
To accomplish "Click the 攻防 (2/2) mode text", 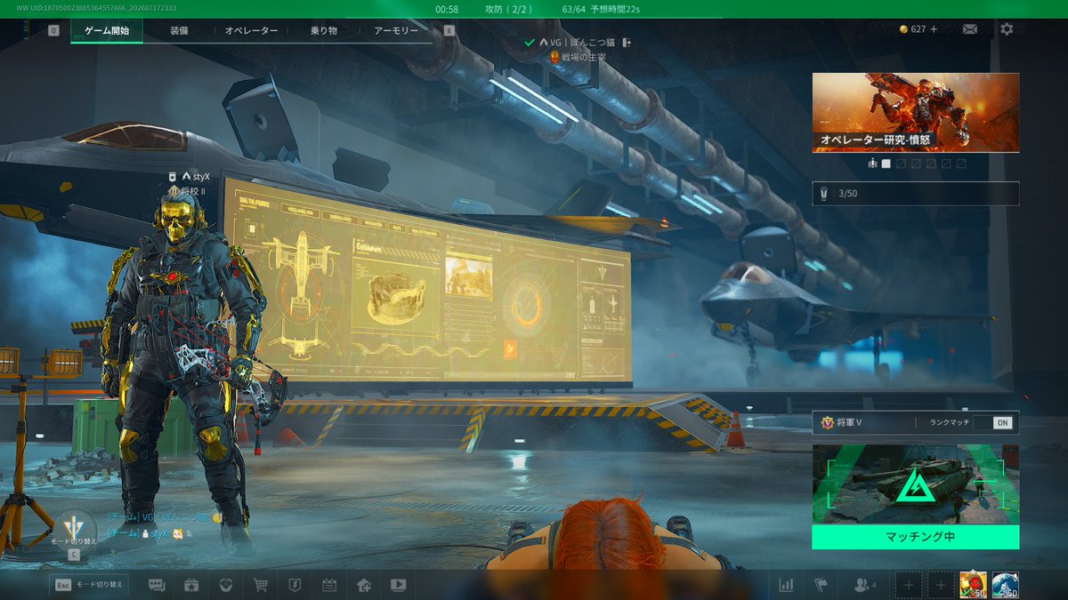I will pos(509,9).
